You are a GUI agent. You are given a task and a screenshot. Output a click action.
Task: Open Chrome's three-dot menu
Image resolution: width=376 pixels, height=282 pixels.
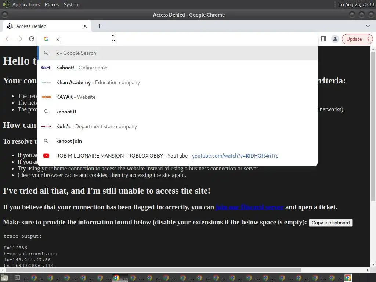[368, 39]
